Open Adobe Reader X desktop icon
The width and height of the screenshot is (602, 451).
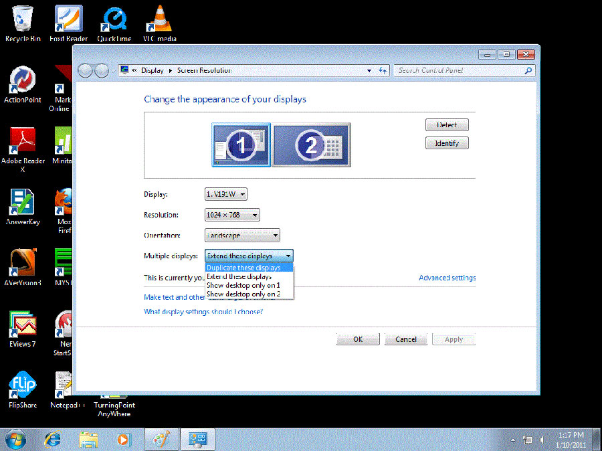coord(23,143)
